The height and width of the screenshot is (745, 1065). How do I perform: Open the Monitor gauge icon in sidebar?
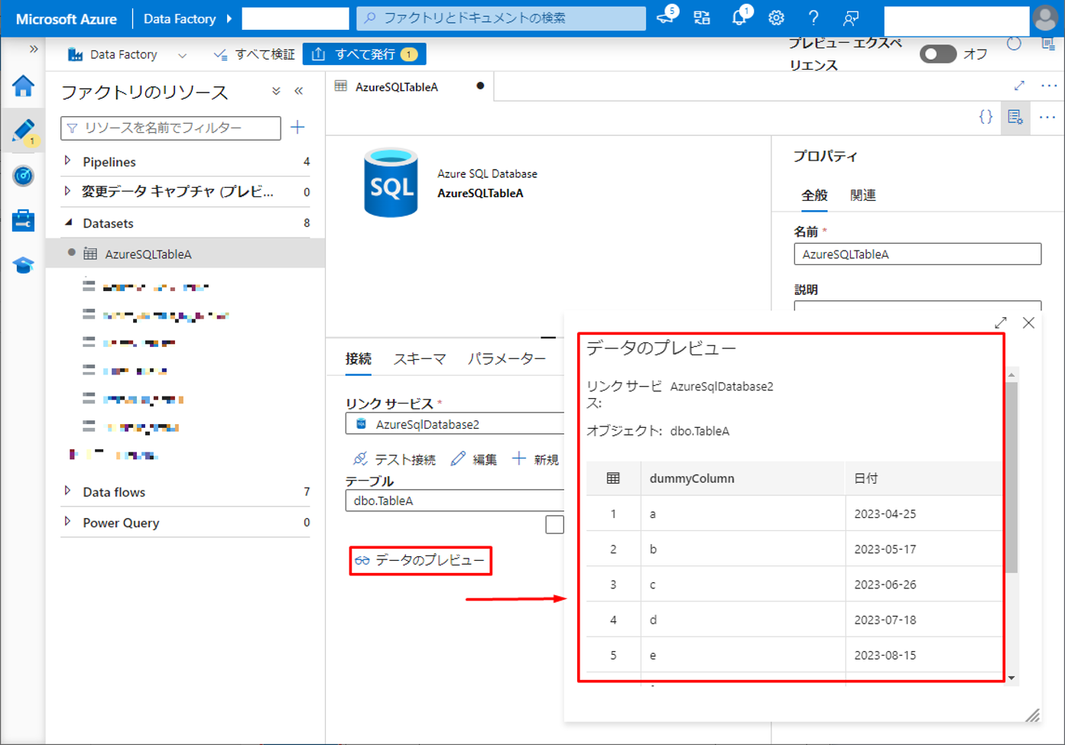coord(23,176)
